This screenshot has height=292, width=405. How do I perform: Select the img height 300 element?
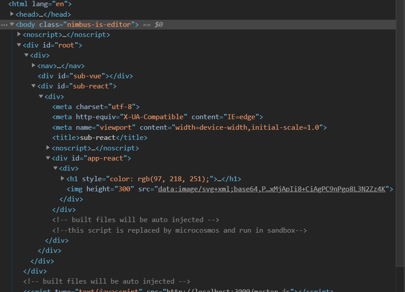pos(230,189)
